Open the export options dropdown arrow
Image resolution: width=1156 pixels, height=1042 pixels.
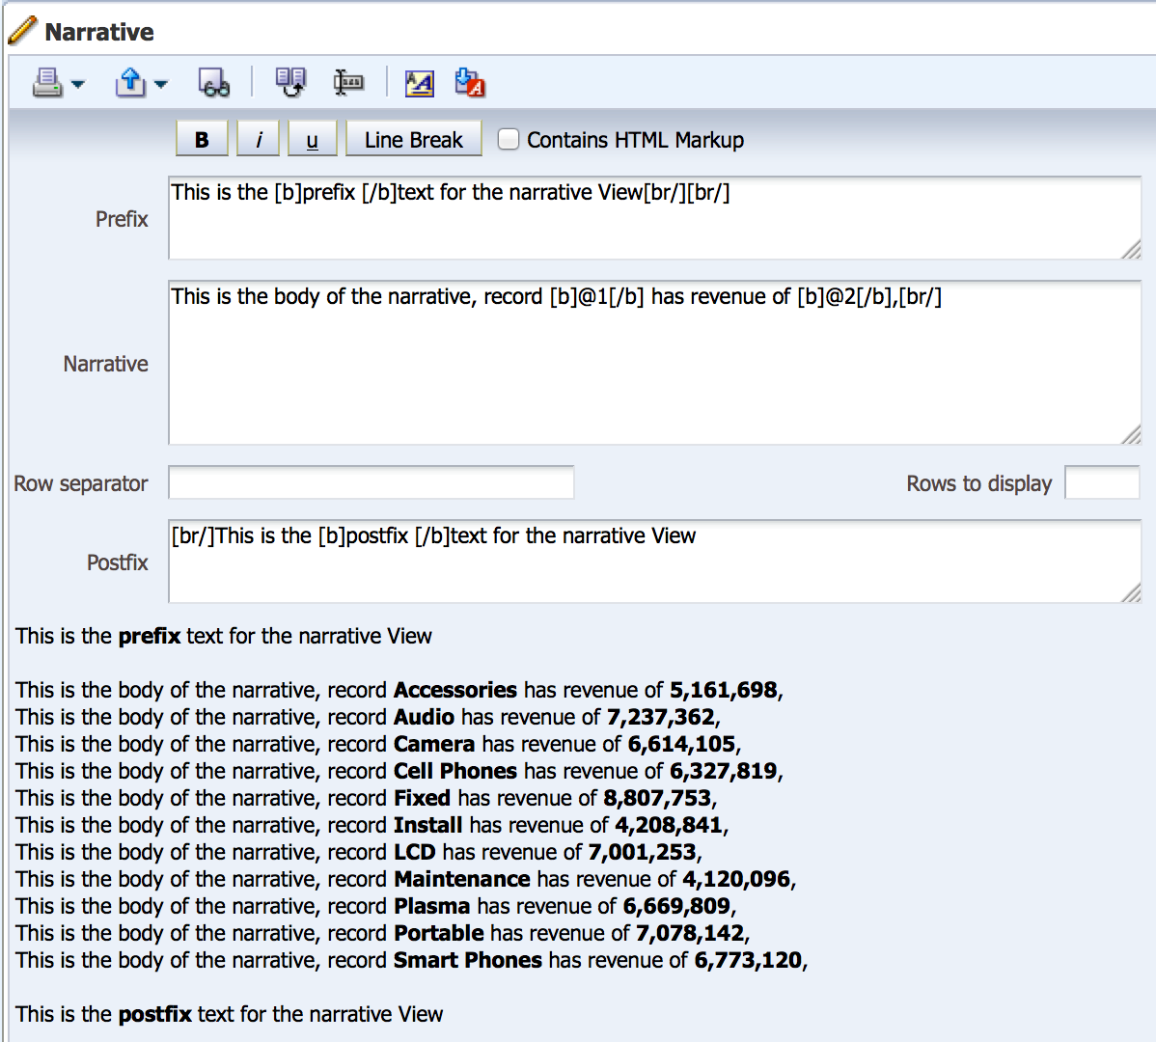click(161, 84)
